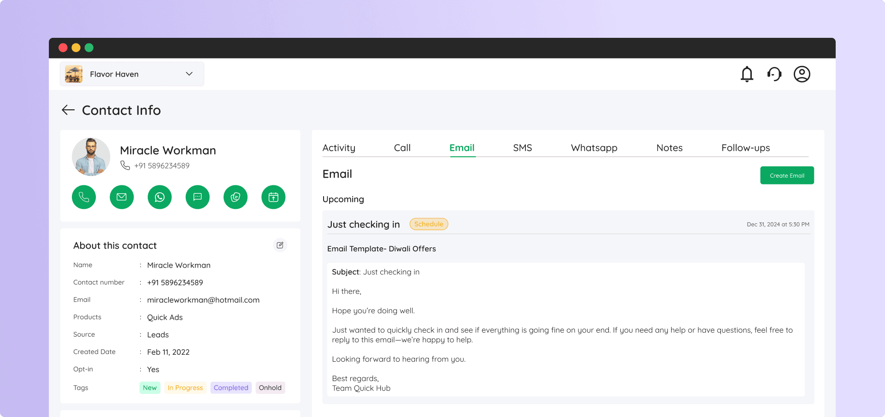Click the Schedule status badge
The height and width of the screenshot is (417, 885).
(x=429, y=224)
